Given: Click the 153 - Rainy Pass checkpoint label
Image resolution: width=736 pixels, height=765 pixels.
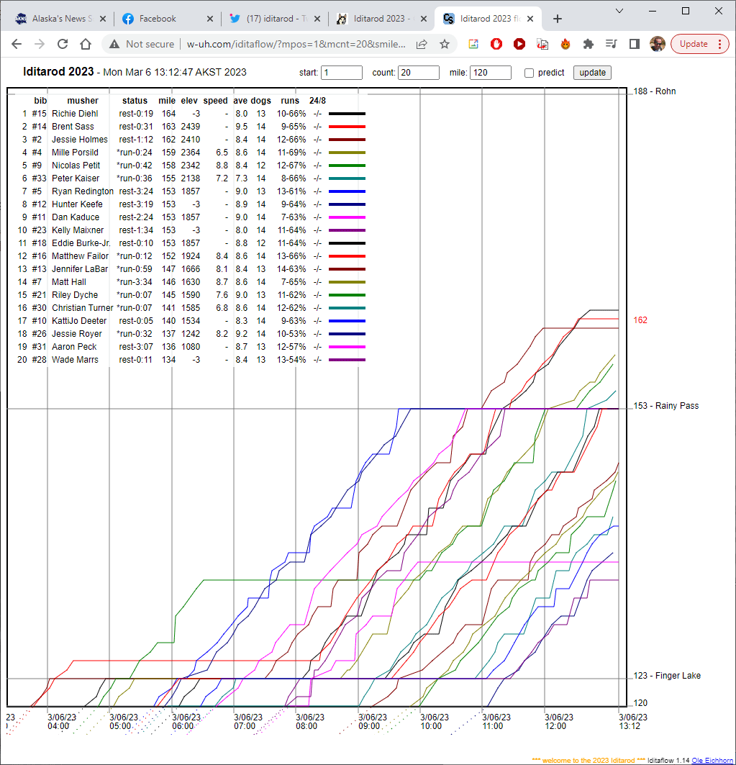Looking at the screenshot, I should (x=665, y=406).
